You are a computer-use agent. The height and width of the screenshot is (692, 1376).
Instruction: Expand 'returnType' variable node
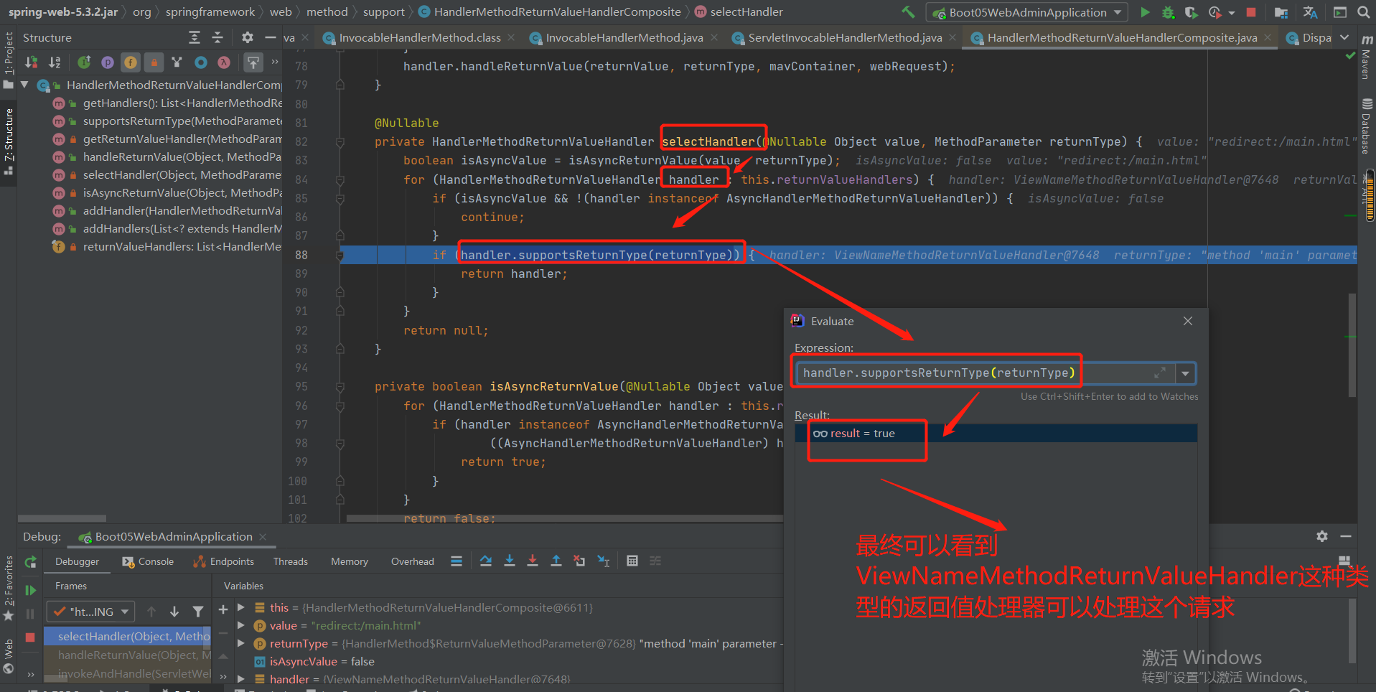pos(241,643)
